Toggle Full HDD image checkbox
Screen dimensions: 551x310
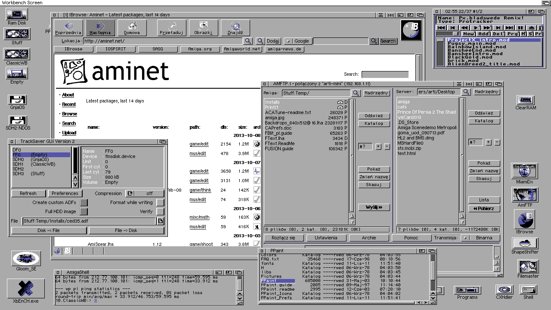click(84, 212)
